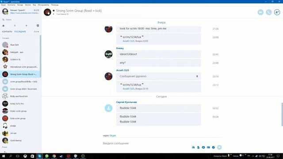Click the send contacts icon
This screenshot has height=159, width=283.
(208, 148)
